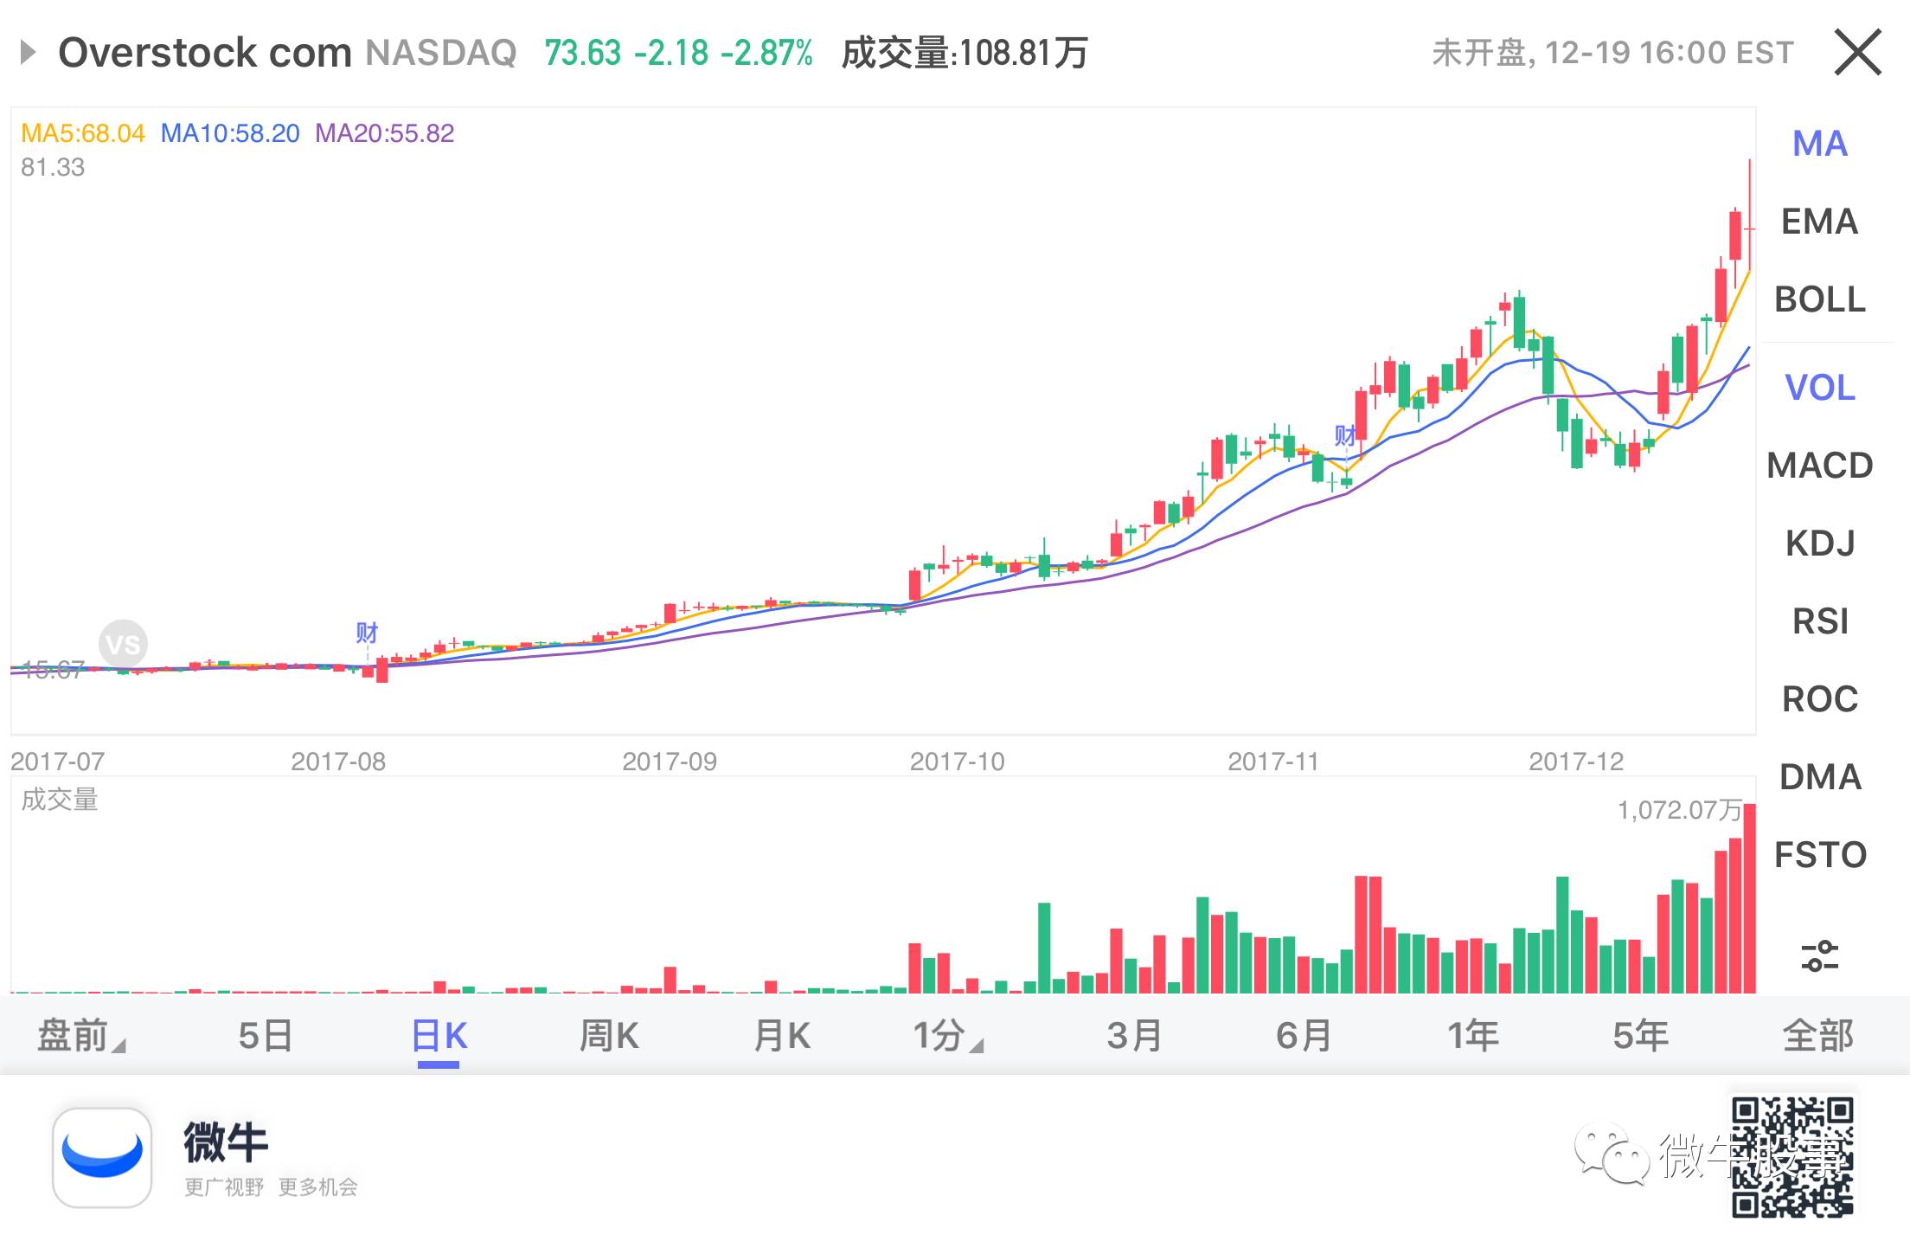The image size is (1910, 1241).
Task: Tap the 财 earnings marker near 2017-11
Action: tap(1345, 435)
